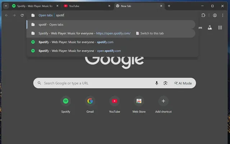
Task: Click Add shortcut
Action: [x=164, y=105]
